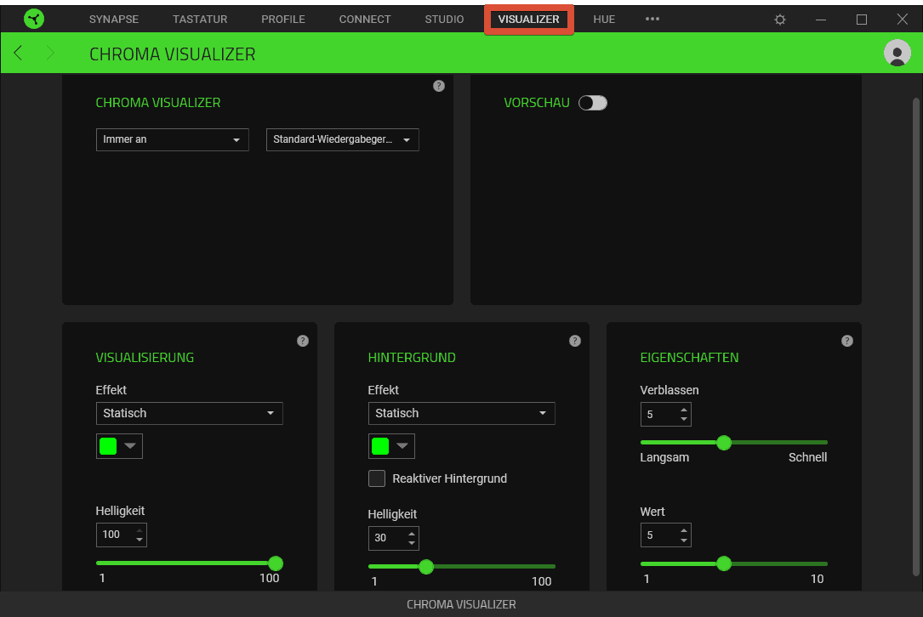Image resolution: width=923 pixels, height=617 pixels.
Task: Click the Verblassen 5 input field
Action: coord(665,415)
